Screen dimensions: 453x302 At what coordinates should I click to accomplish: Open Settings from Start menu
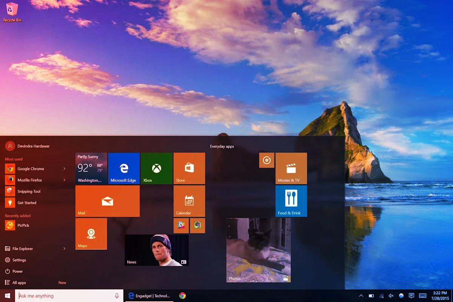15,260
